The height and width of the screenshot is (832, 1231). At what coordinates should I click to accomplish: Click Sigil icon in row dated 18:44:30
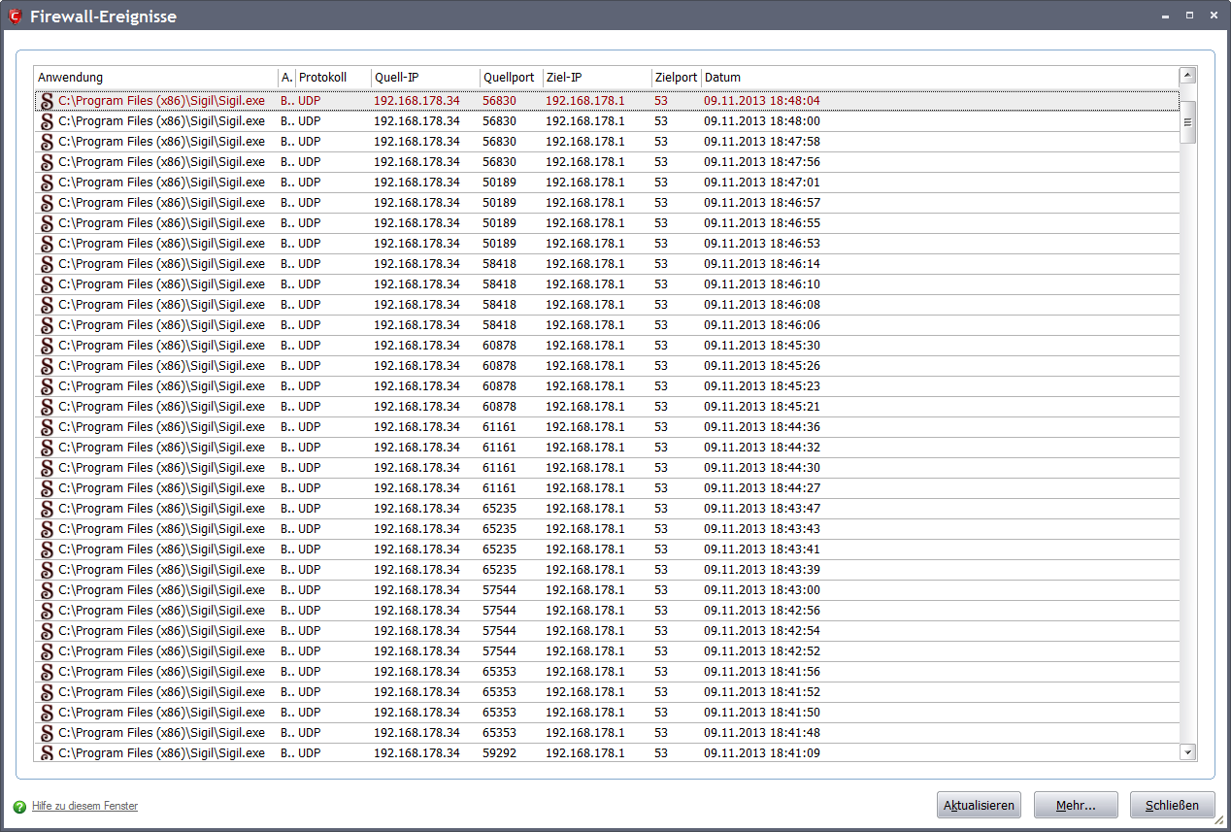tap(47, 468)
